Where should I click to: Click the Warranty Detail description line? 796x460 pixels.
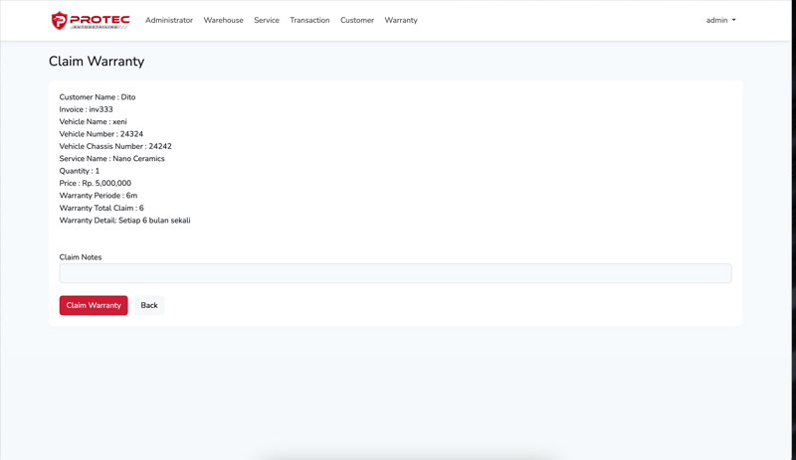[x=124, y=221]
